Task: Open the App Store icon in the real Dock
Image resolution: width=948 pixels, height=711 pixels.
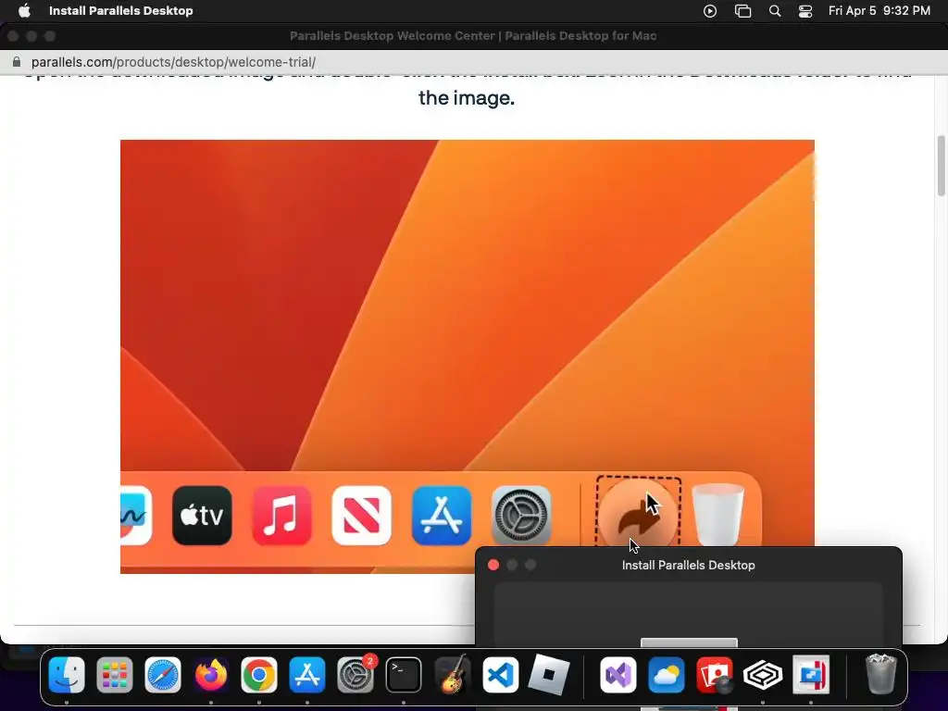Action: (307, 675)
